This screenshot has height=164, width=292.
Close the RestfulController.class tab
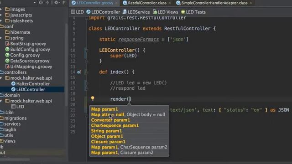click(x=170, y=3)
